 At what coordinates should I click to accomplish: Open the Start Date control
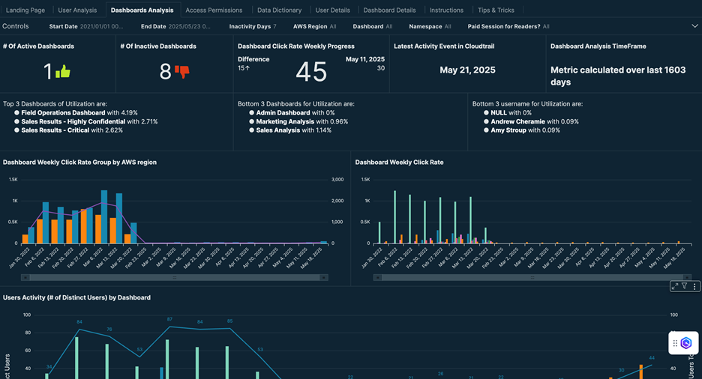tap(86, 26)
